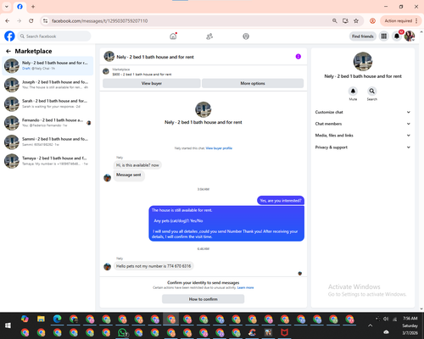424x339 pixels.
Task: Click the volume icon in the system tray
Action: (x=386, y=319)
